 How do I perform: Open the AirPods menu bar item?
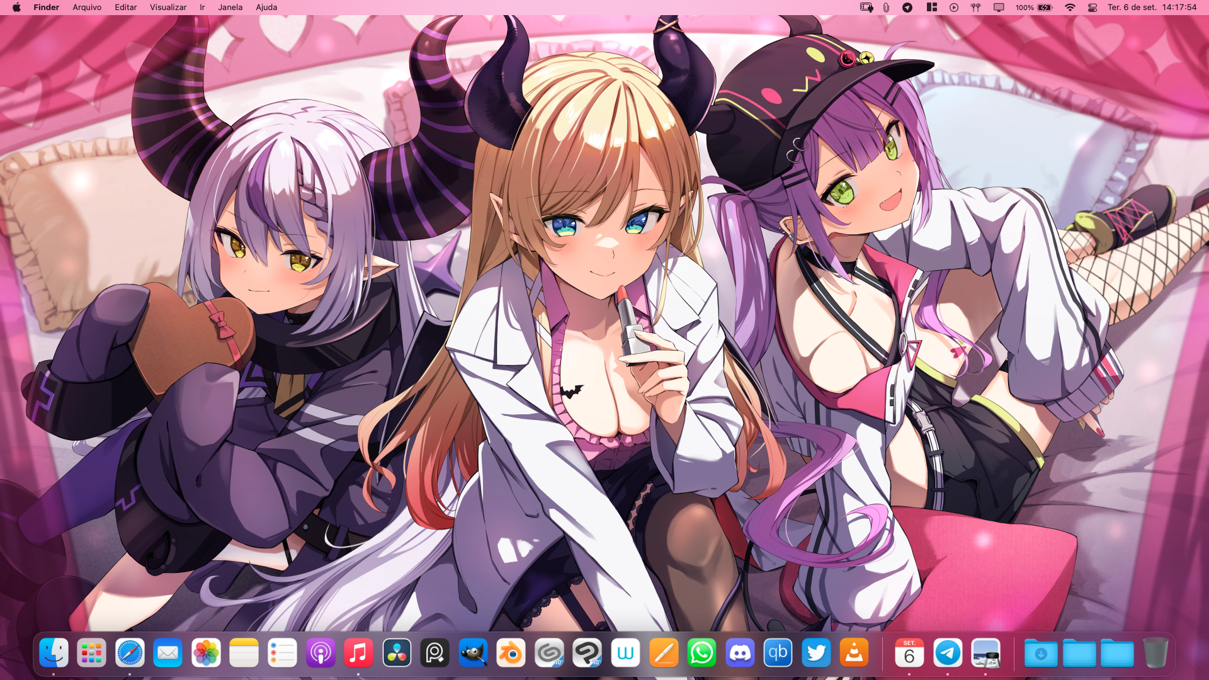[x=976, y=8]
